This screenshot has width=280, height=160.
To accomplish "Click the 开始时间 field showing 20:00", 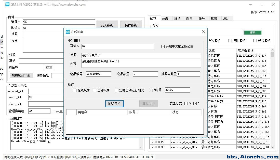I will coord(177,90).
